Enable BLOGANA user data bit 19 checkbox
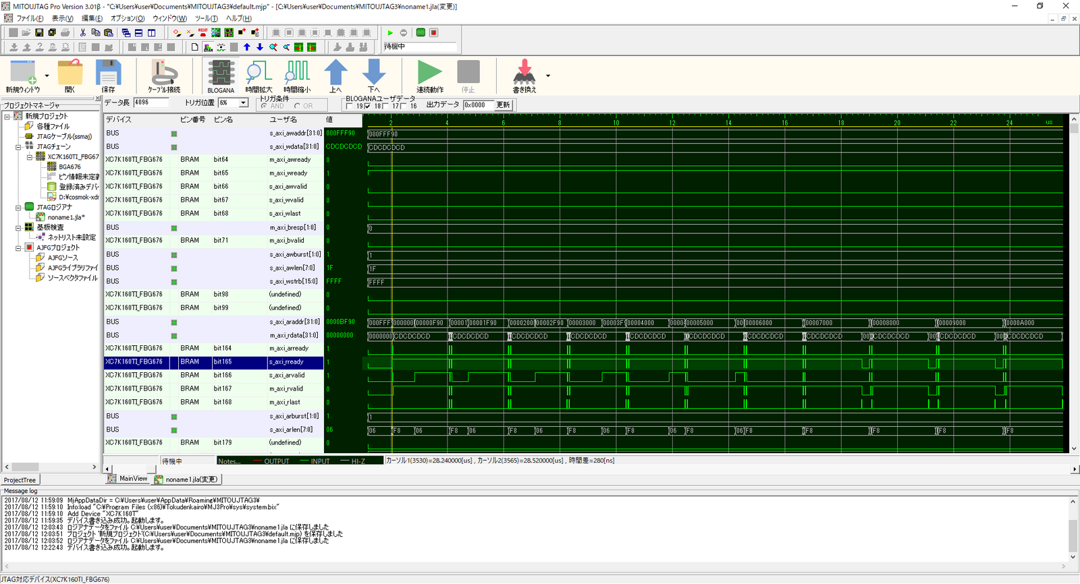 pos(349,106)
